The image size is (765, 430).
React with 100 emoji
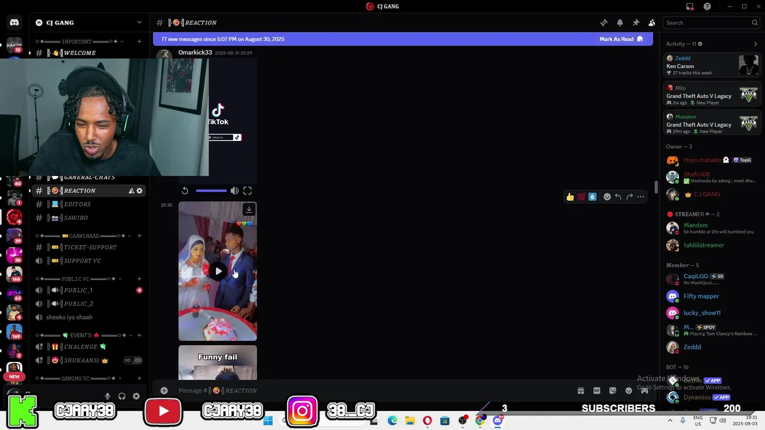pyautogui.click(x=581, y=196)
